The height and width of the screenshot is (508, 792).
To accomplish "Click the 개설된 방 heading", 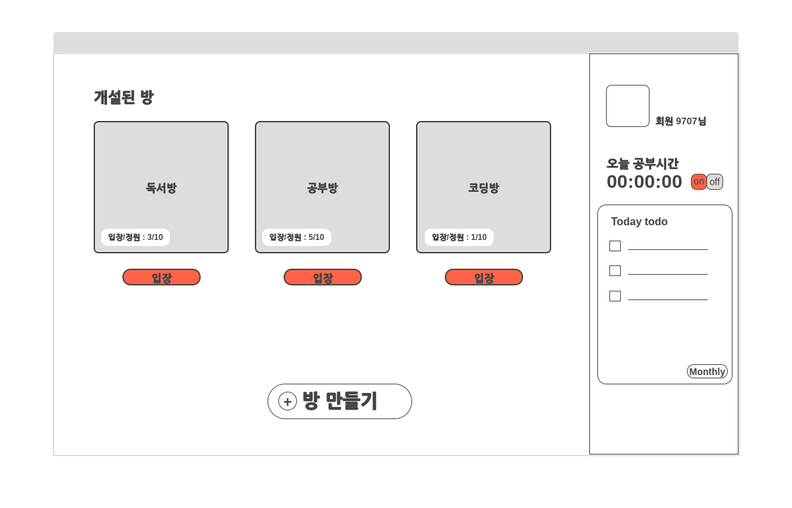I will point(123,97).
